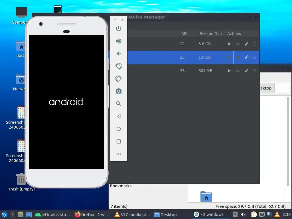
Task: Open the more-actions menu for the API 33 device
Action: [x=255, y=71]
